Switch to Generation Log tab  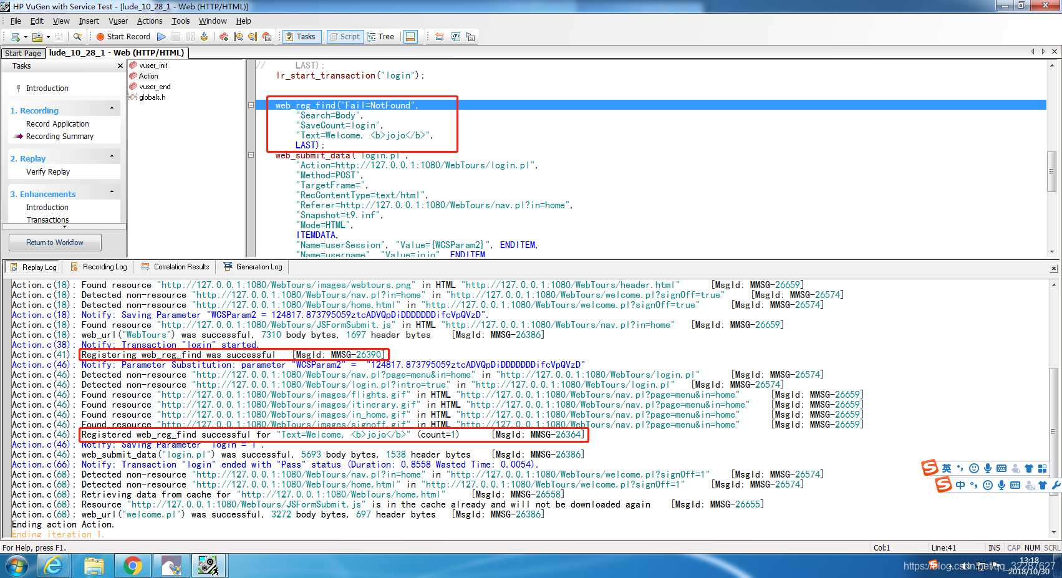pyautogui.click(x=253, y=267)
